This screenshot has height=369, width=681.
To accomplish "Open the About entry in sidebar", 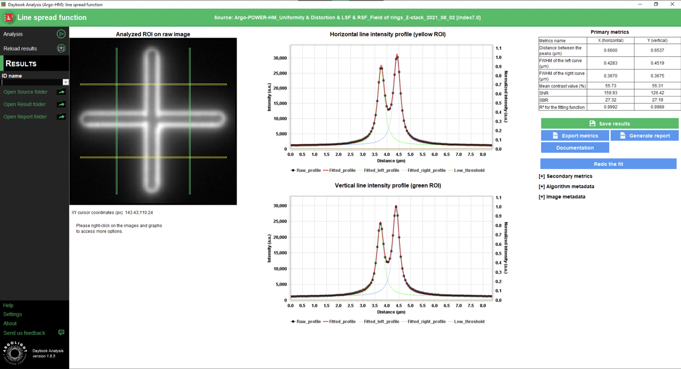I will tap(10, 323).
